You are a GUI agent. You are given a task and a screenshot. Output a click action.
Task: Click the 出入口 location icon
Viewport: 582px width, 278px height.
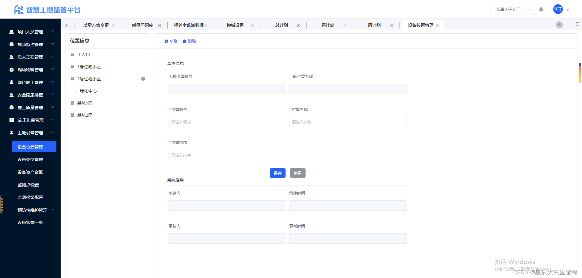click(72, 55)
